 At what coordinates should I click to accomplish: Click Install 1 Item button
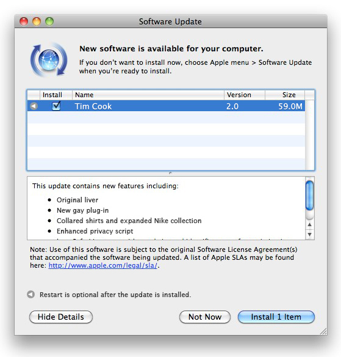coord(276,317)
